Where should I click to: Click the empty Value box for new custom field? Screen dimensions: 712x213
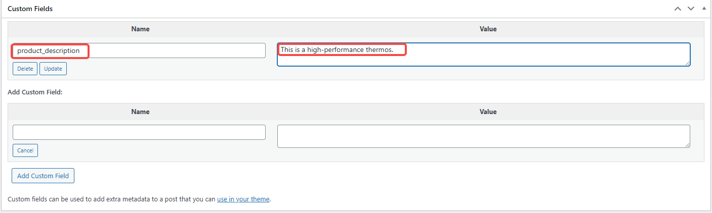[x=483, y=136]
